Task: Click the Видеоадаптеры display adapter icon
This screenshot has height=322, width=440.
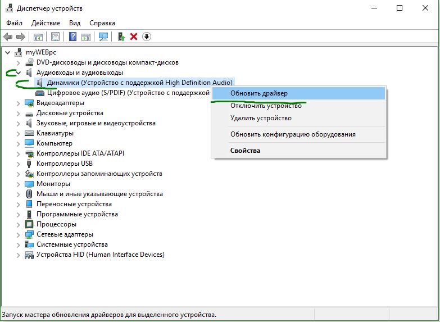Action: pos(29,103)
